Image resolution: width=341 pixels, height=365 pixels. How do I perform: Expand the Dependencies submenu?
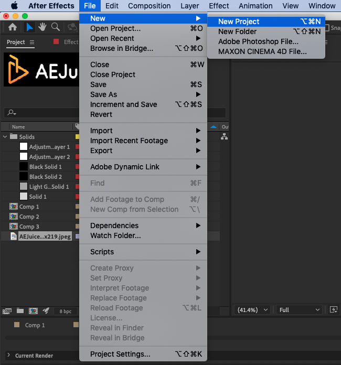coord(143,226)
